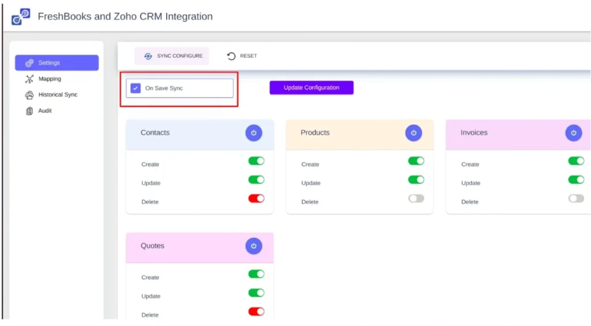The width and height of the screenshot is (591, 326).
Task: Click the 'Update' label under Quotes
Action: [151, 296]
